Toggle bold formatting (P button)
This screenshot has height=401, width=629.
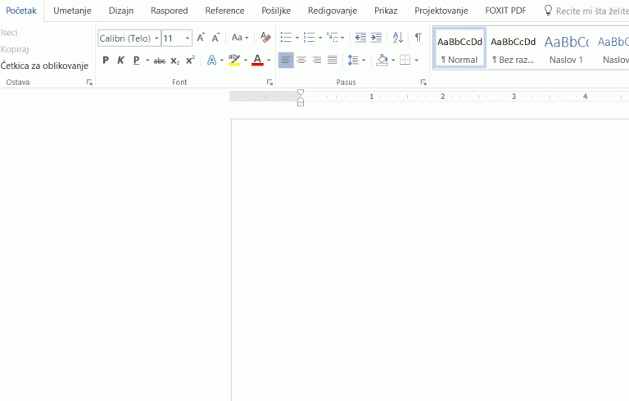tap(106, 60)
